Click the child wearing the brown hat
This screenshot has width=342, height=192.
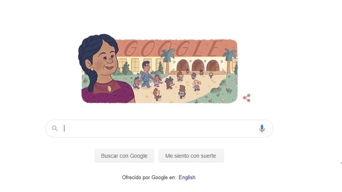pos(182,92)
